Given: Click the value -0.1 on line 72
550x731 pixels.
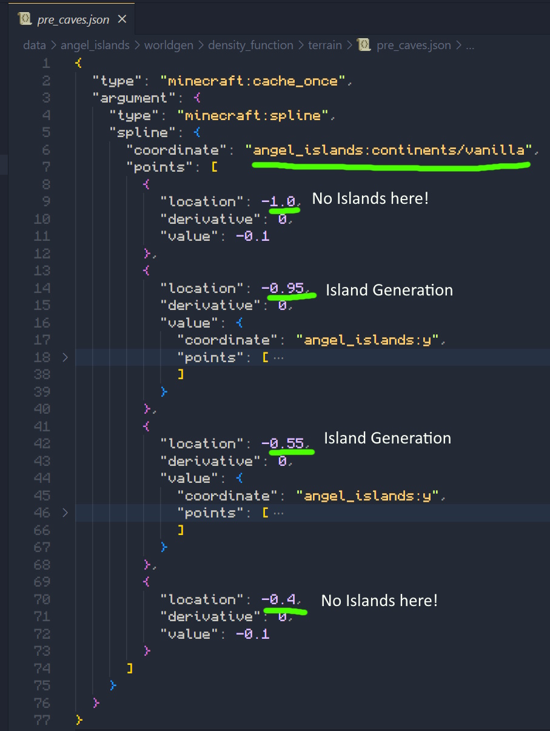Looking at the screenshot, I should pos(253,634).
